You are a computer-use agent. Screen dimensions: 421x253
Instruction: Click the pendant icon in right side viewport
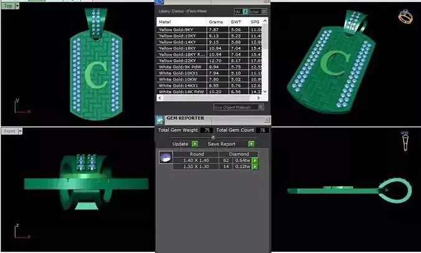405,141
